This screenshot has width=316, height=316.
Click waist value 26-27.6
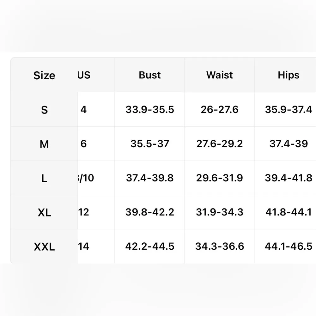click(x=220, y=110)
